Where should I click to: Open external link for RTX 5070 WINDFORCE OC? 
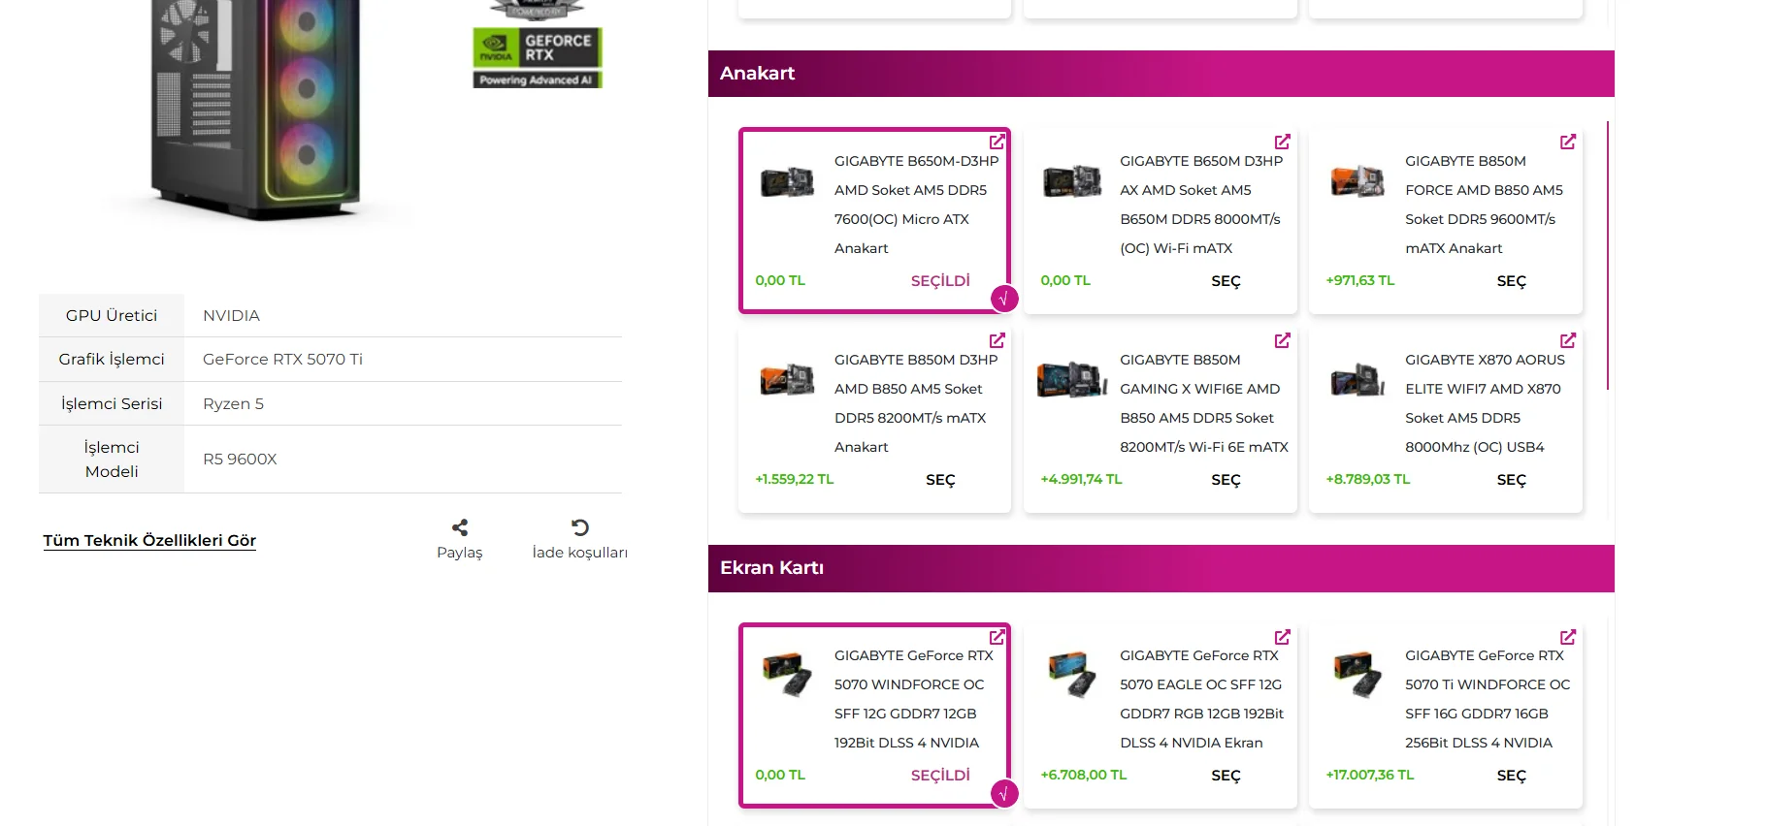[997, 637]
